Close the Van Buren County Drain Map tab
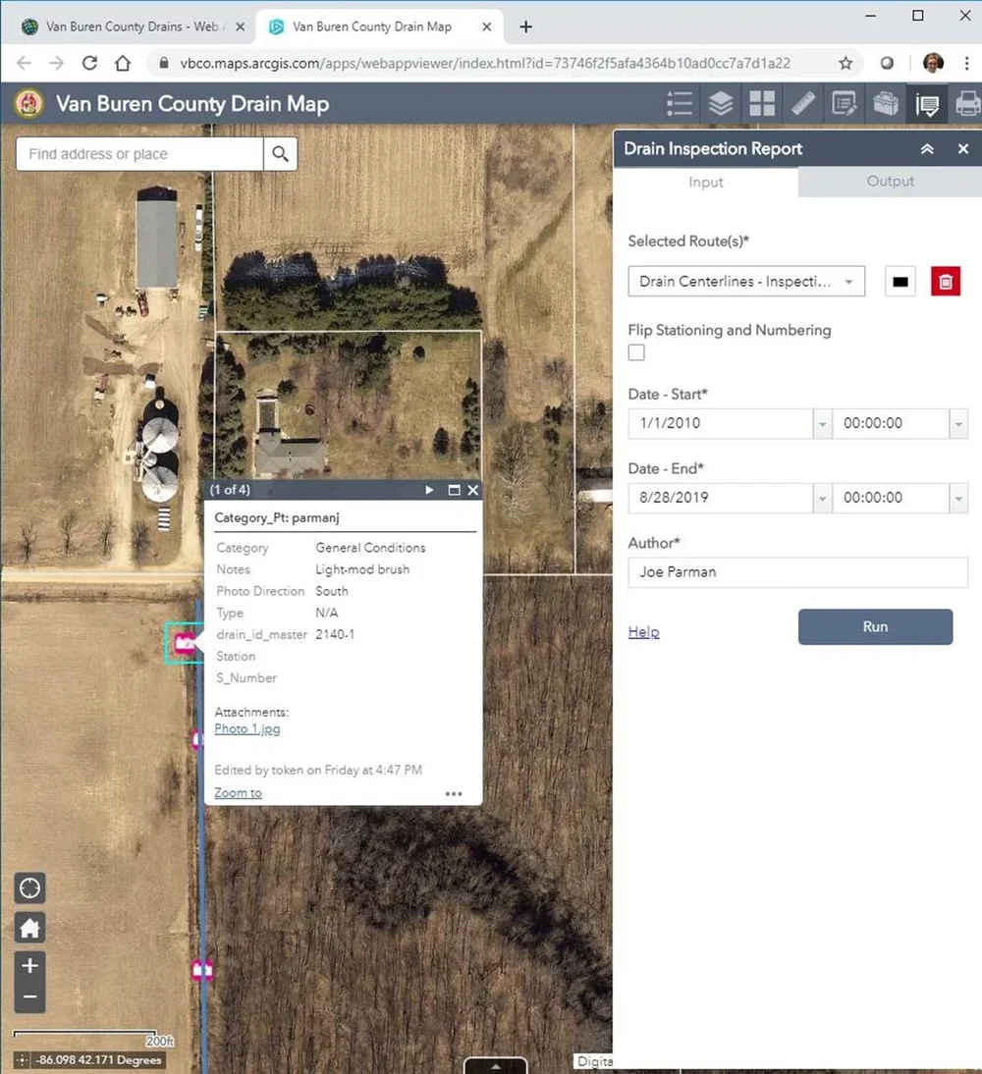982x1074 pixels. tap(486, 27)
